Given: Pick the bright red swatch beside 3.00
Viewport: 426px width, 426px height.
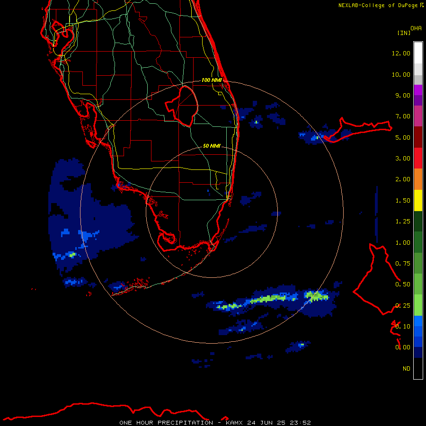Looking at the screenshot, I should coord(418,158).
